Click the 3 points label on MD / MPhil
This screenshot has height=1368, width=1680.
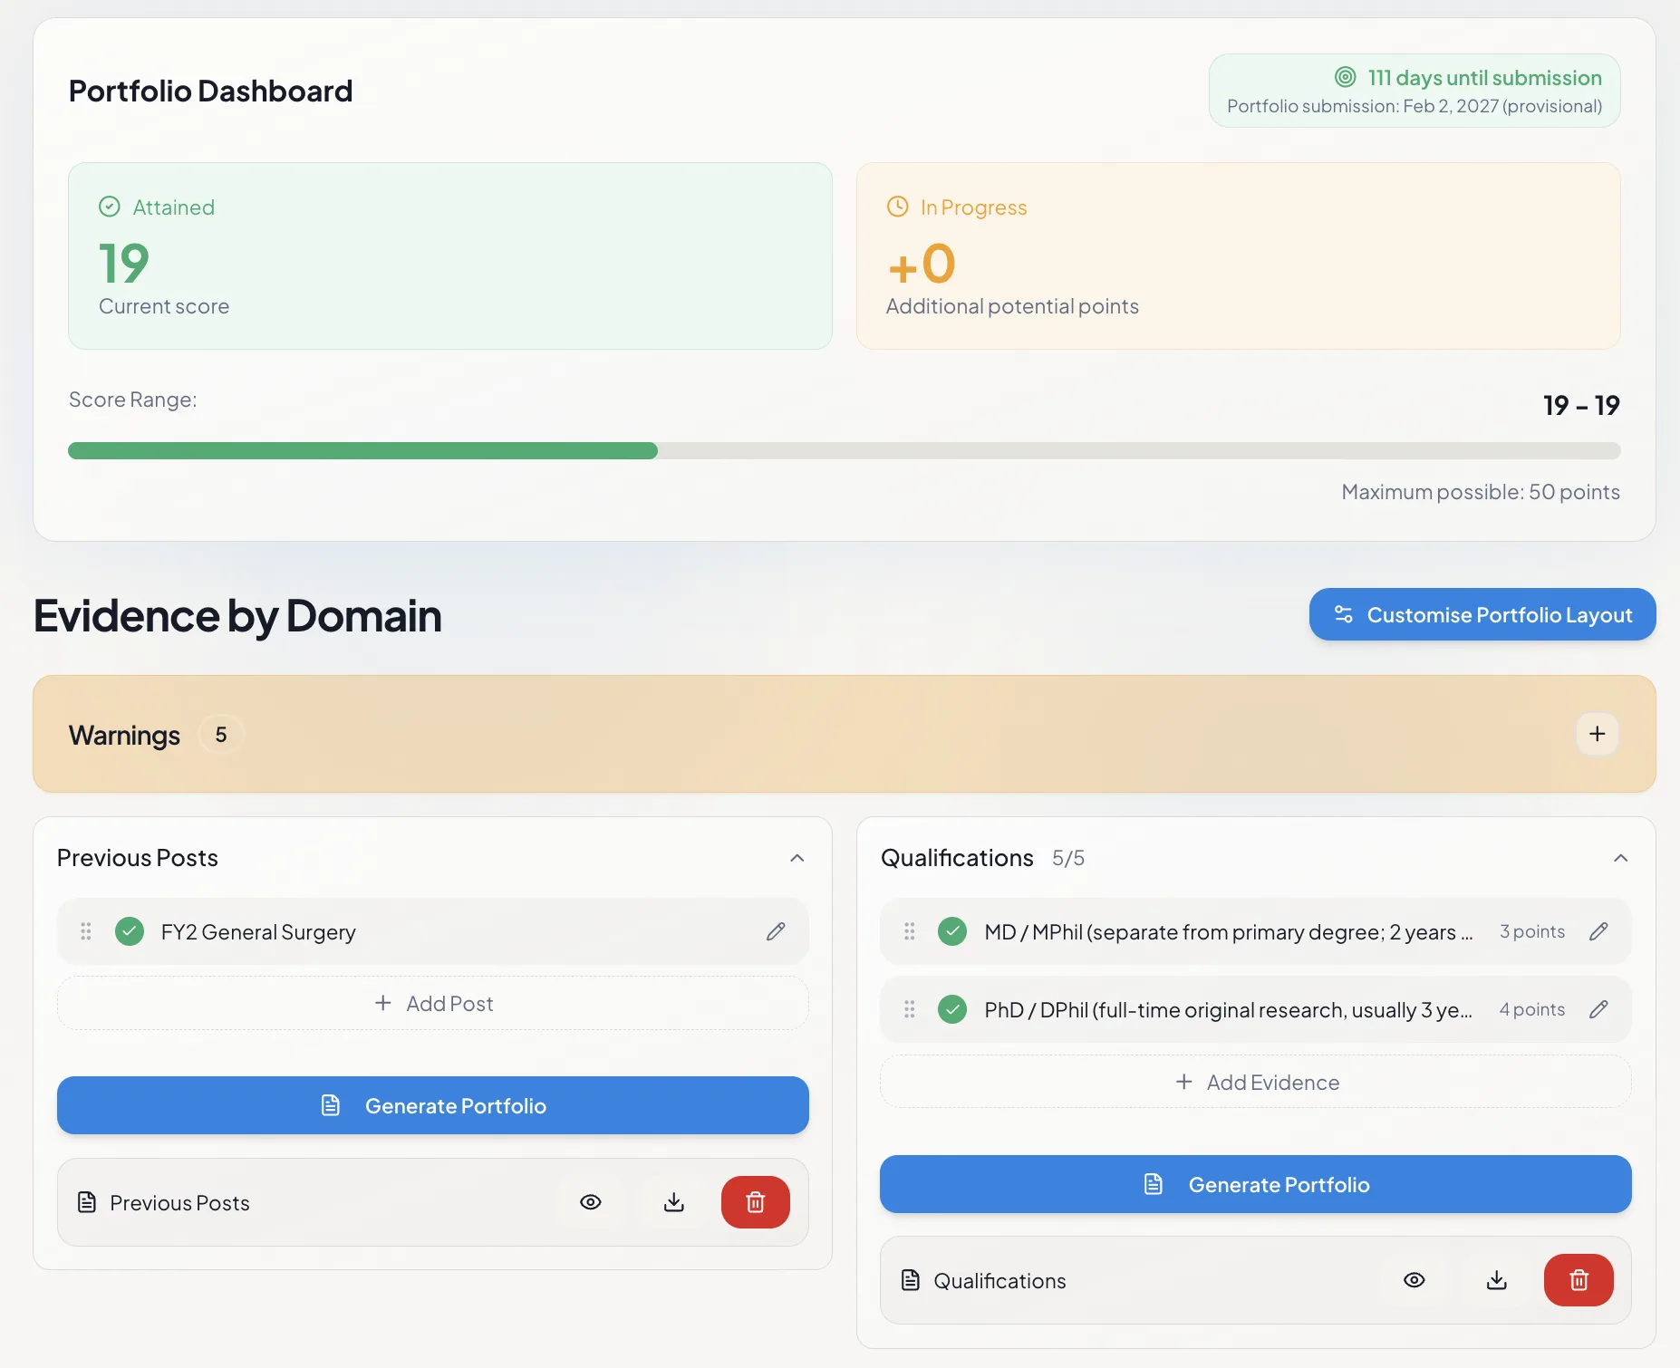click(1532, 931)
